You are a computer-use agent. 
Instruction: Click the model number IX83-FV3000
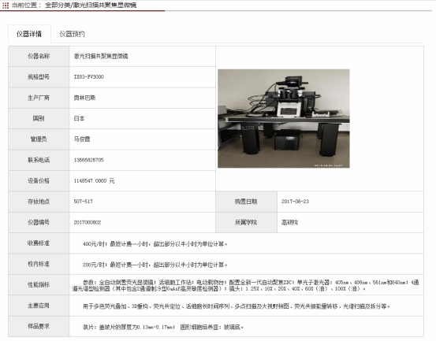pos(89,77)
